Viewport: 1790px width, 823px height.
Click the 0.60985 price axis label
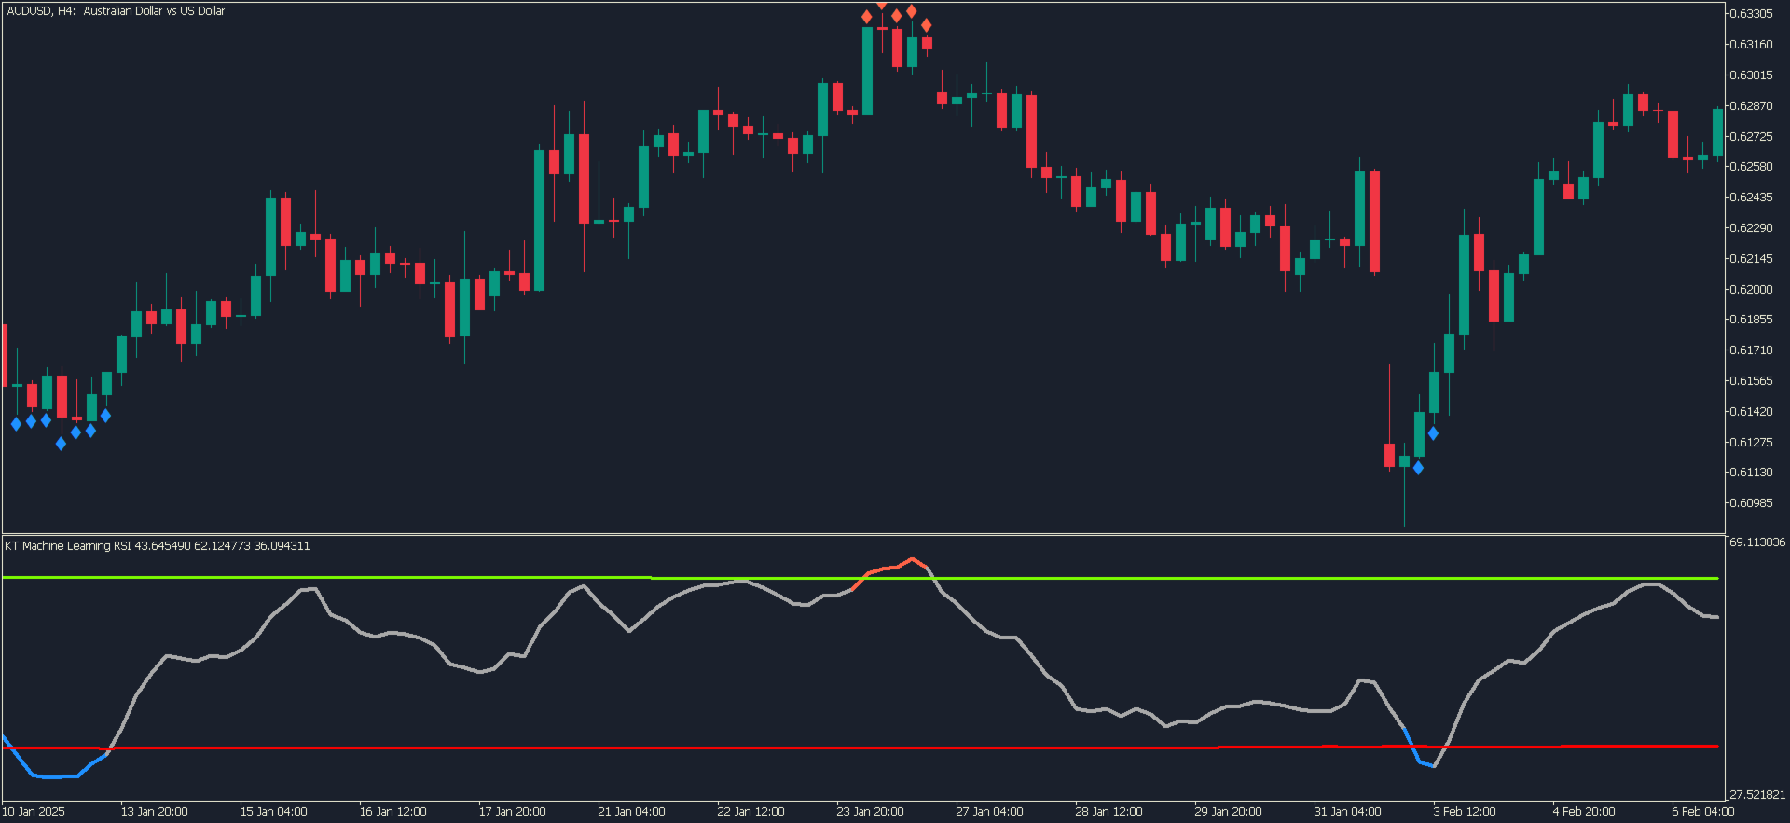tap(1751, 503)
